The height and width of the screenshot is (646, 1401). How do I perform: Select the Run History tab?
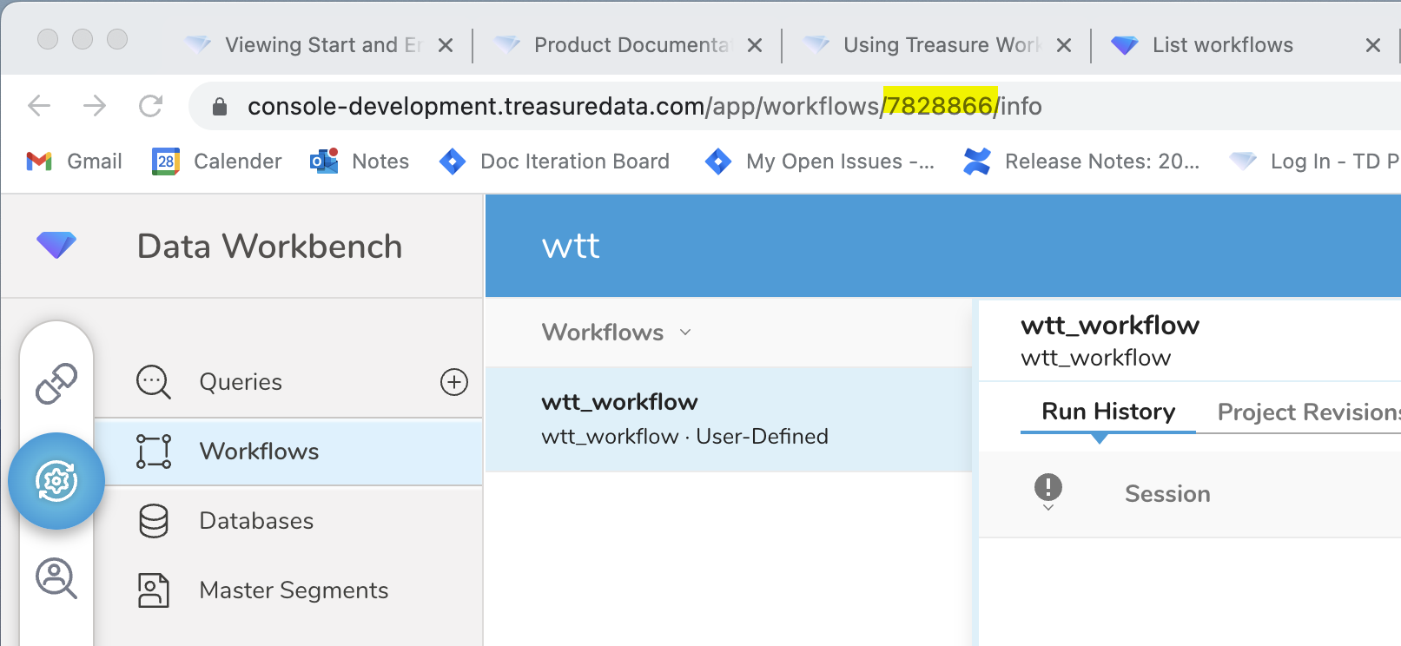pyautogui.click(x=1107, y=412)
